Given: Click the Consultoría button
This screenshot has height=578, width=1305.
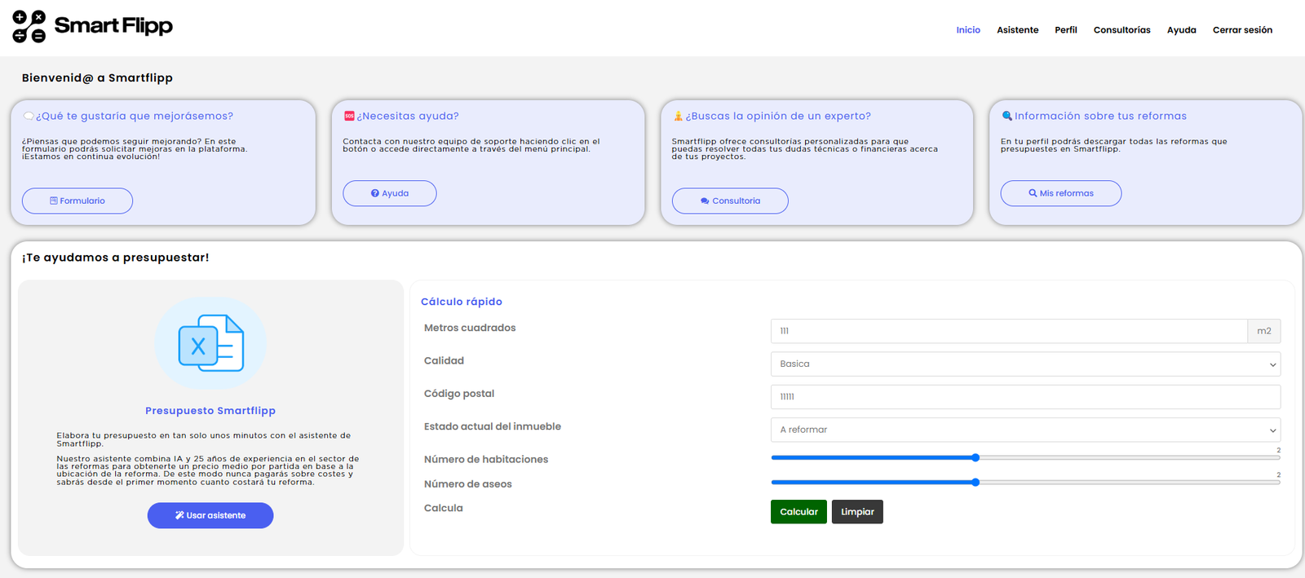Looking at the screenshot, I should [x=730, y=201].
